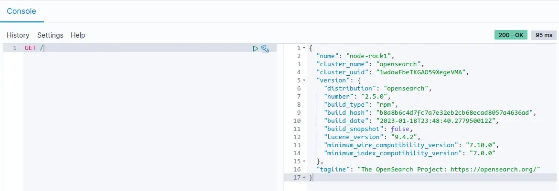Click the 95 ms response time badge
Image resolution: width=559 pixels, height=191 pixels.
click(x=544, y=35)
